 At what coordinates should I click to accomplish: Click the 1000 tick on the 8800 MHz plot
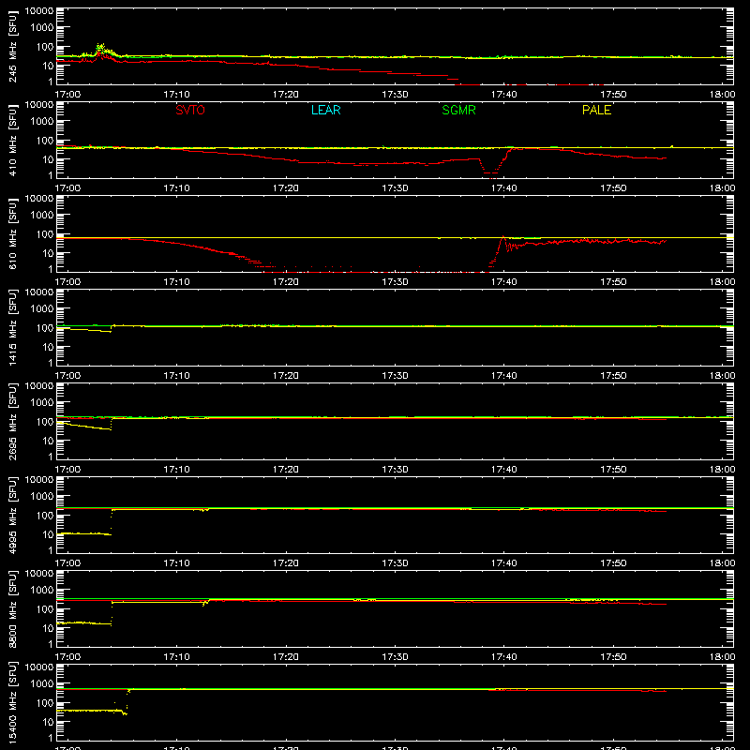coord(42,591)
